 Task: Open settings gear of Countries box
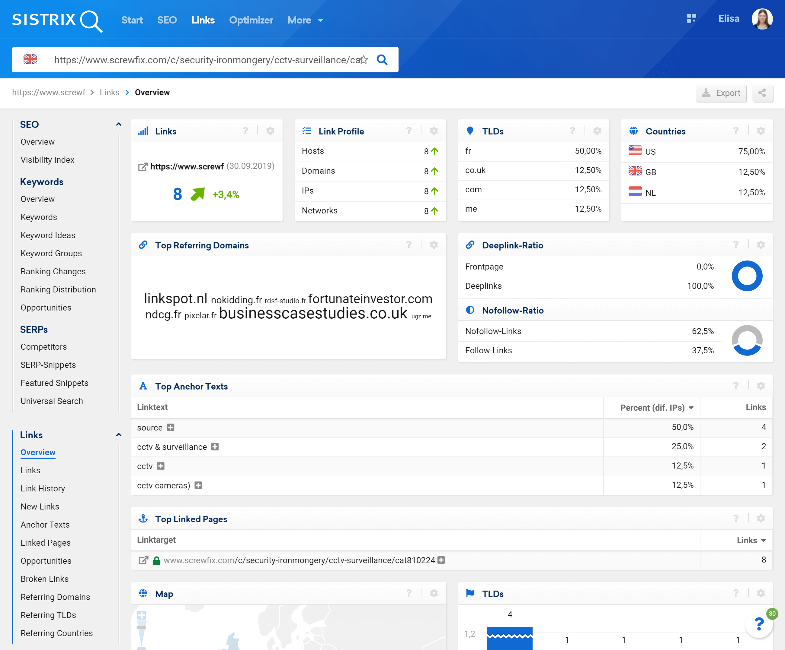[x=760, y=131]
